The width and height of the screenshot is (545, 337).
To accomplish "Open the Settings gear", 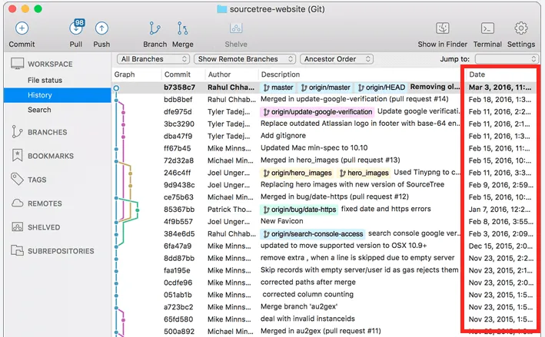I will [x=521, y=29].
